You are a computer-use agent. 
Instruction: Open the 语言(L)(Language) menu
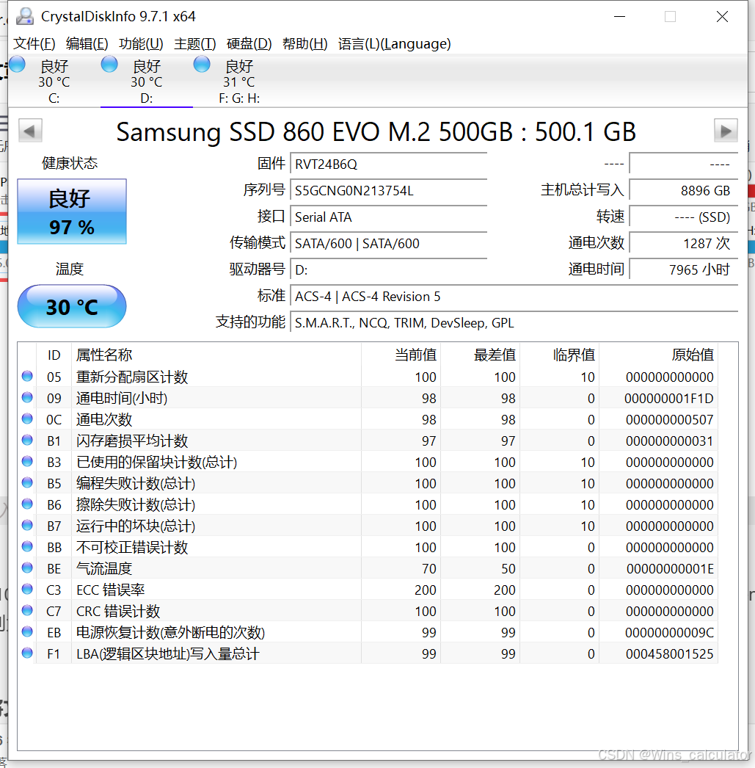tap(395, 44)
